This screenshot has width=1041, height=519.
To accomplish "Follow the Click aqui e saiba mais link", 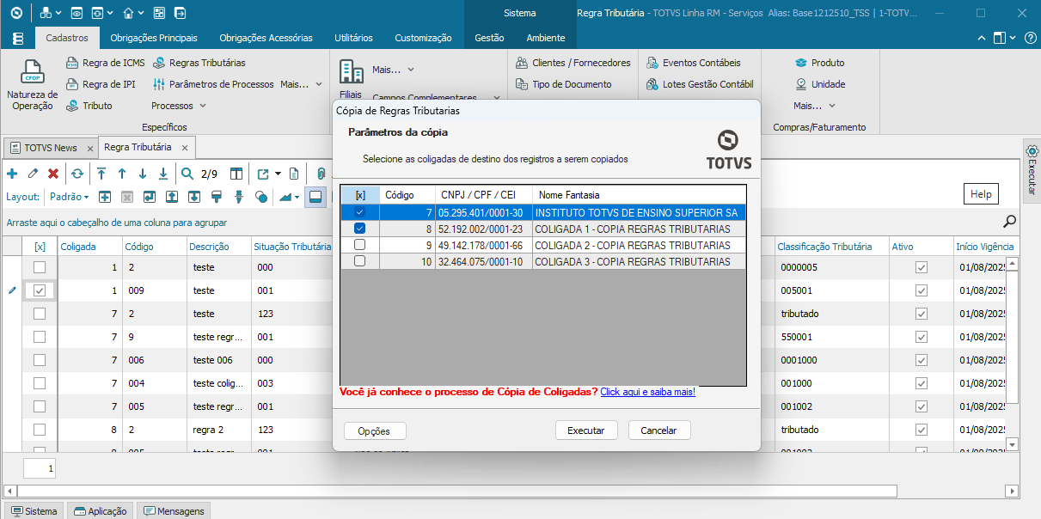I will point(648,392).
